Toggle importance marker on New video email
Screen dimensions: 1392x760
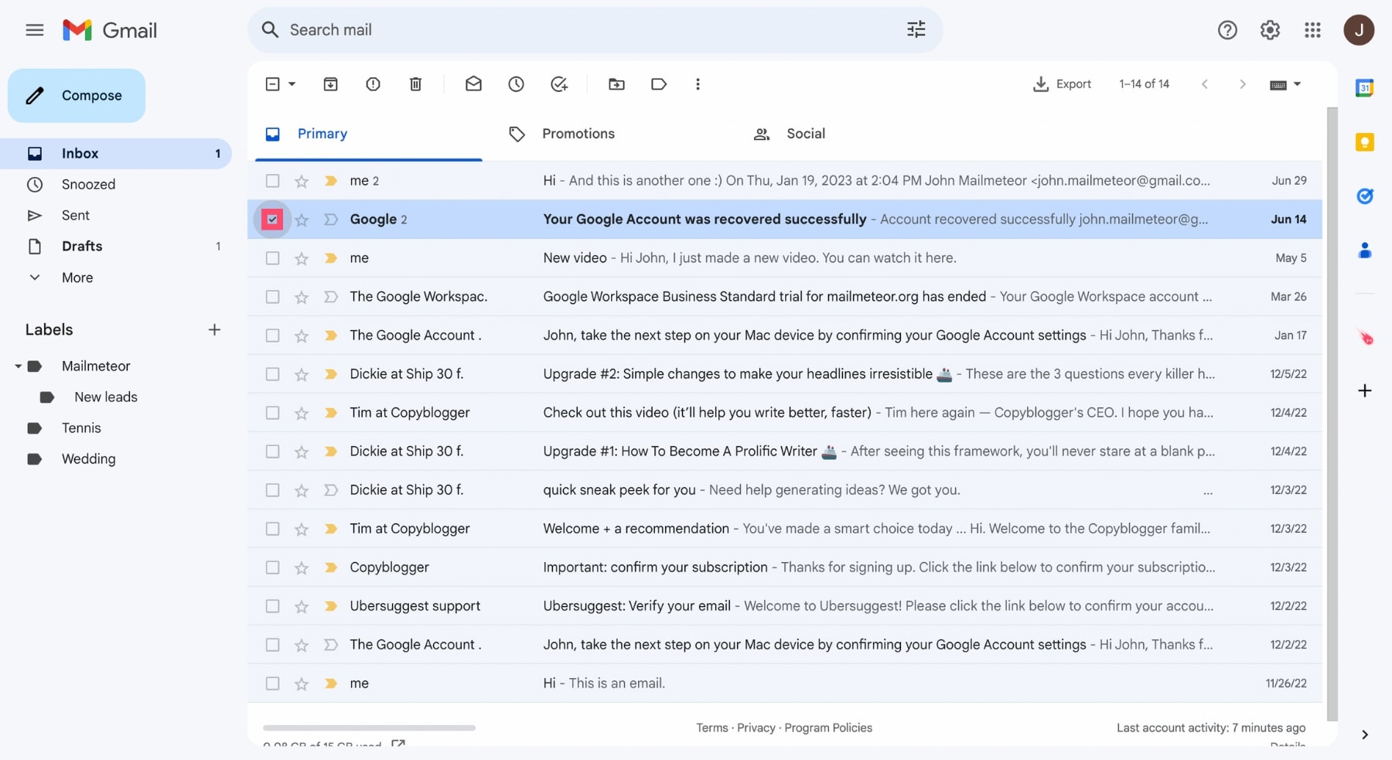pyautogui.click(x=331, y=258)
